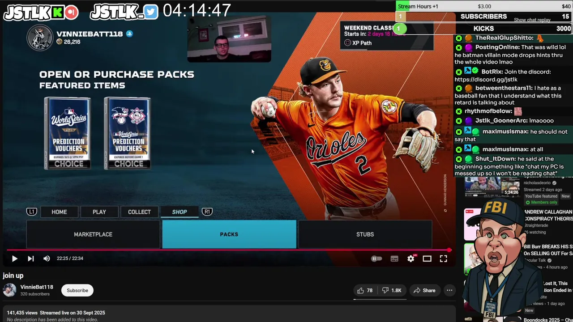The height and width of the screenshot is (322, 573).
Task: Open more actions three-dot menu
Action: 449,290
